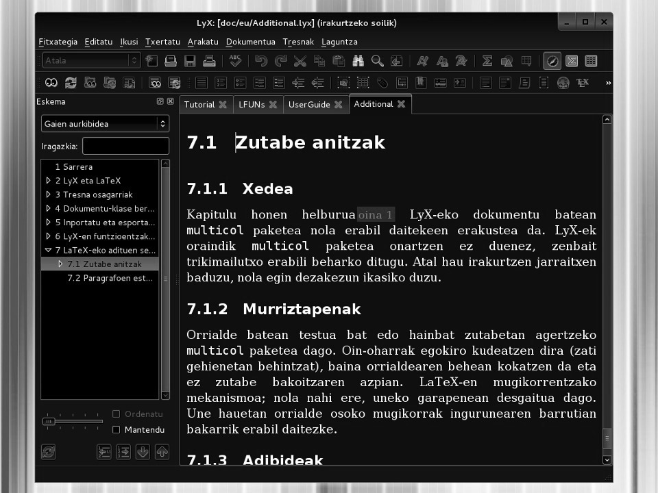This screenshot has width=658, height=493.
Task: Save the document with the floppy icon
Action: coord(190,61)
